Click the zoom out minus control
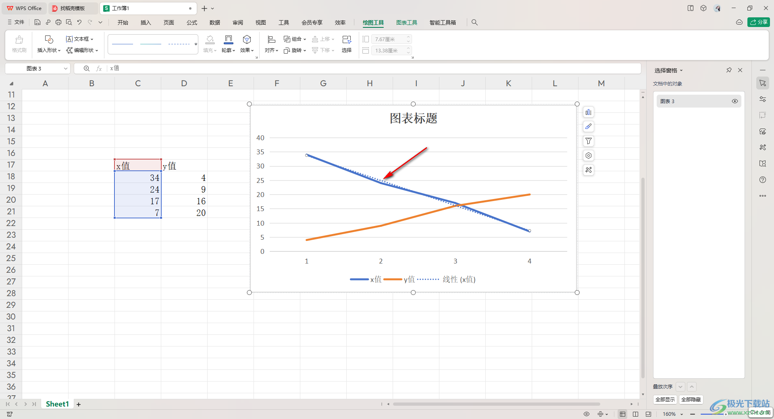This screenshot has width=774, height=419. coord(693,414)
